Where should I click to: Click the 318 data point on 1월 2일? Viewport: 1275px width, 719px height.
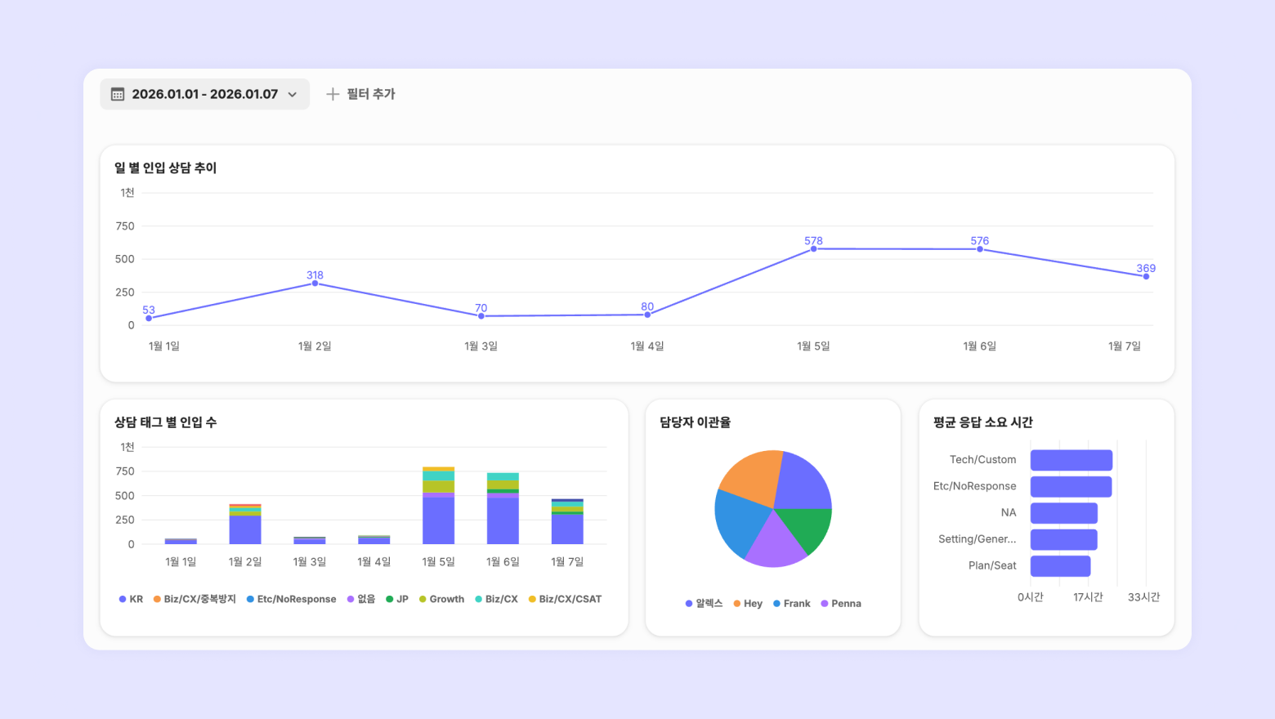(x=315, y=284)
